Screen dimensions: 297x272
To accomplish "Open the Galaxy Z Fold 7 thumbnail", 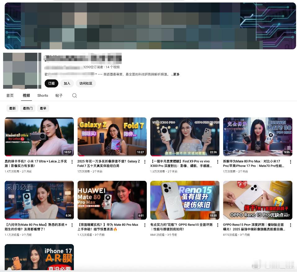I will click(112, 137).
